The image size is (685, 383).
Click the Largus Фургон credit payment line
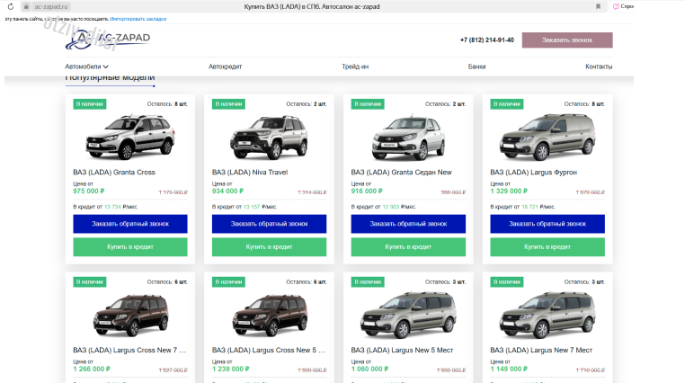(522, 207)
